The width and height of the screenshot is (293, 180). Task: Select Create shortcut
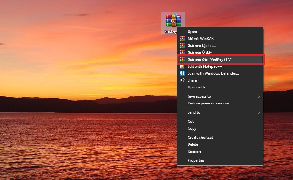220,138
